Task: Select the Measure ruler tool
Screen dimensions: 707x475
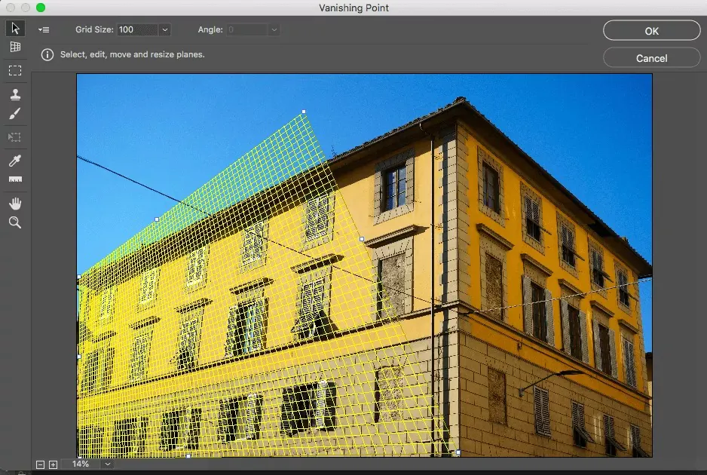Action: pos(15,179)
